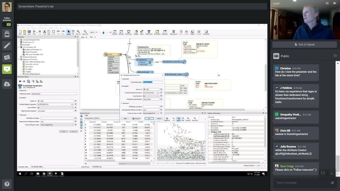Open Matched Result Attribute dropdown arrow in dialog
The width and height of the screenshot is (340, 191).
(x=161, y=99)
